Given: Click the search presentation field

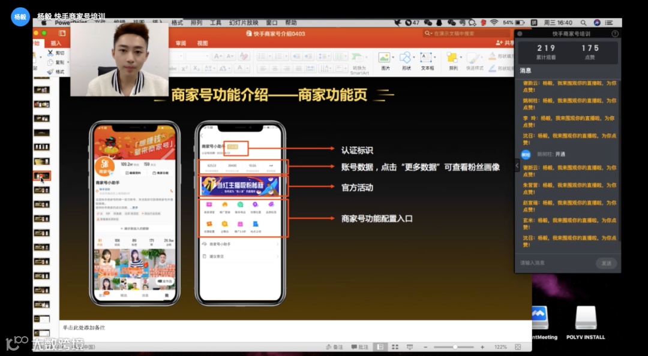Looking at the screenshot, I should click(467, 34).
